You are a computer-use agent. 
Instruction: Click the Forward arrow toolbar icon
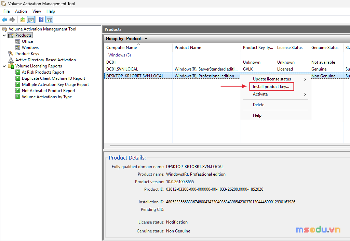(x=12, y=20)
